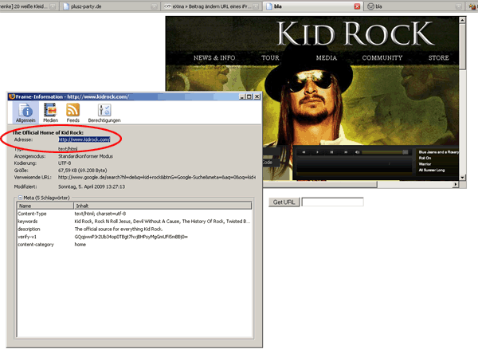Screen dimensions: 478x357
Task: Open TOUR on Kid Rock site
Action: tap(270, 57)
